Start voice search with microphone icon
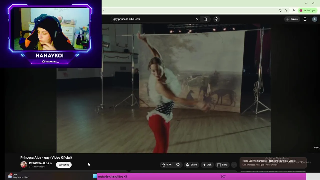 (216, 19)
